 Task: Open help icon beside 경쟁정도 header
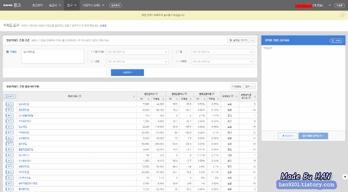pos(232,96)
